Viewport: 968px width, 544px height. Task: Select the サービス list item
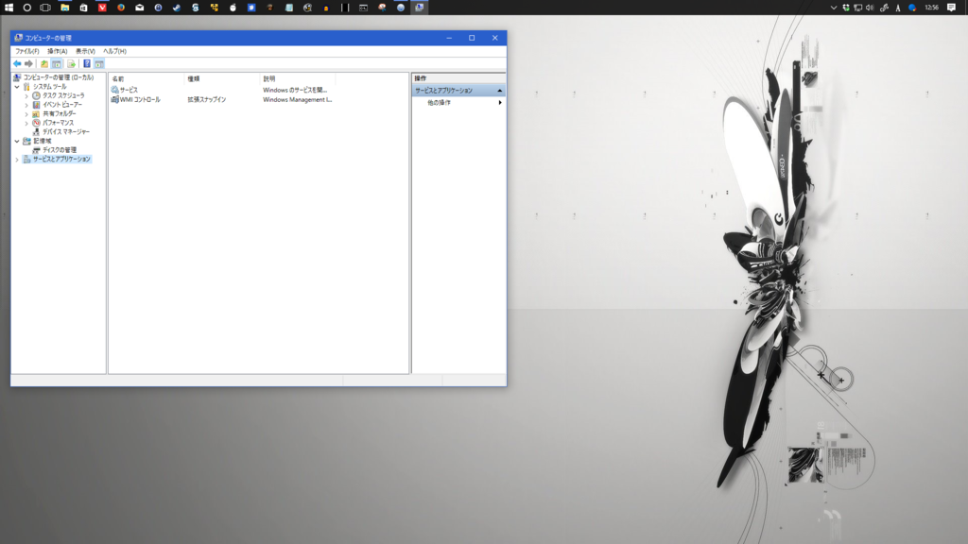(x=129, y=90)
